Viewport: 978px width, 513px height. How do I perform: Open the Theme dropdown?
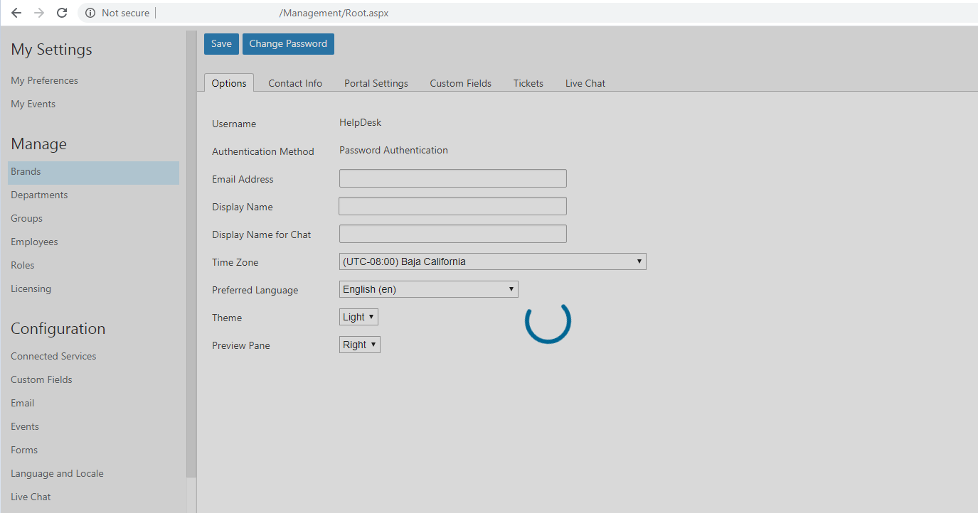(358, 317)
